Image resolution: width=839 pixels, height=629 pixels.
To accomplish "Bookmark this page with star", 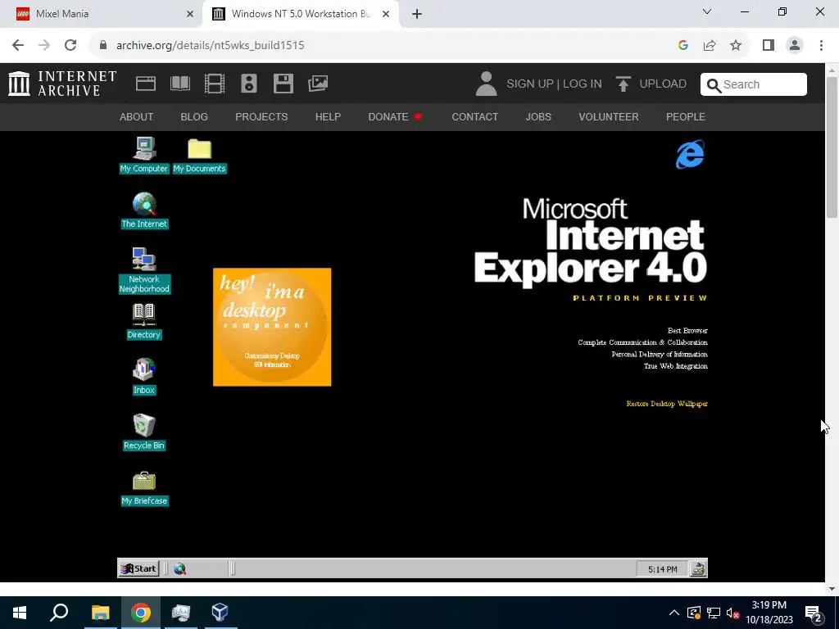I will tap(736, 46).
